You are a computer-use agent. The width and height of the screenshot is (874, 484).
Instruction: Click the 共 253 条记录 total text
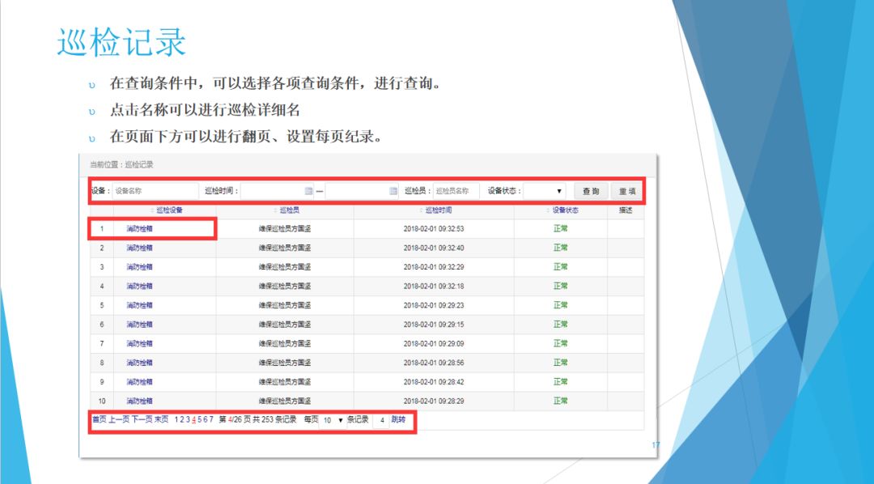point(274,420)
